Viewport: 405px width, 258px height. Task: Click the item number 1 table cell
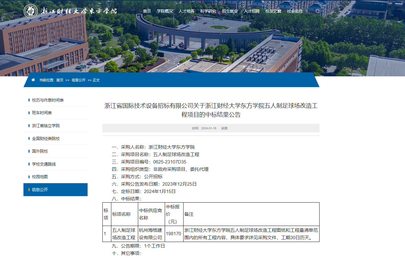(107, 234)
